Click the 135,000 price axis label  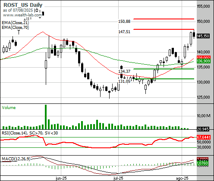203,67
